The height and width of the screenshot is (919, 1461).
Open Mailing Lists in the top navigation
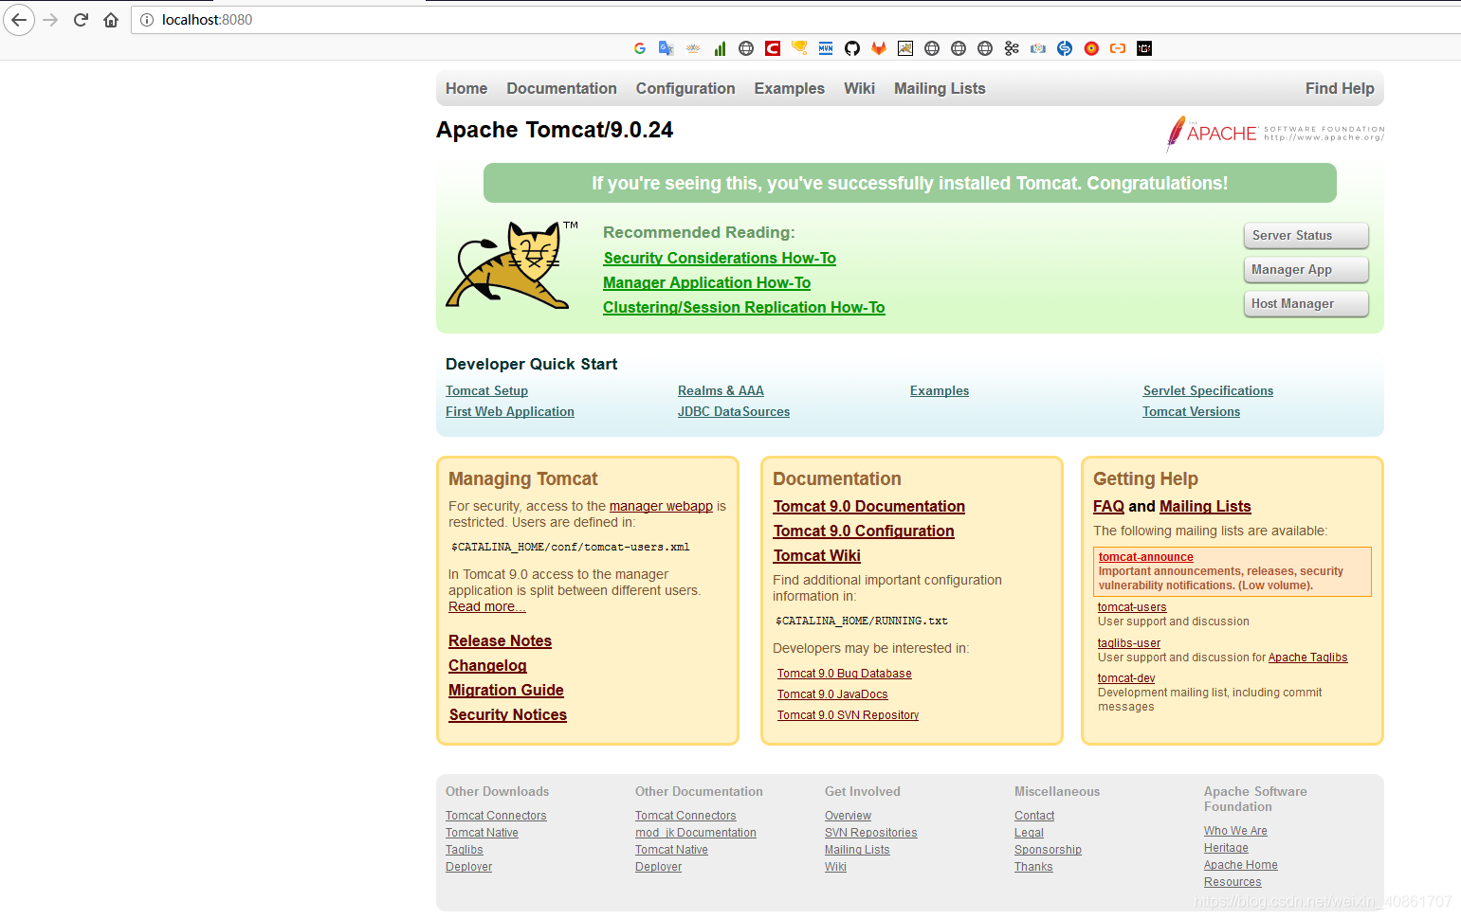(940, 88)
